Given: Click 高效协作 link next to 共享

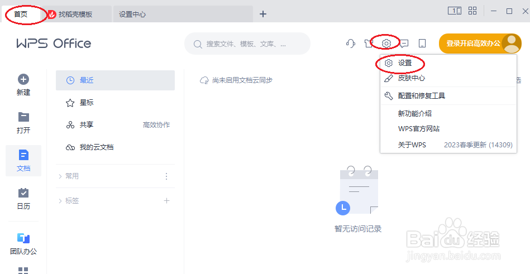Looking at the screenshot, I should point(156,125).
